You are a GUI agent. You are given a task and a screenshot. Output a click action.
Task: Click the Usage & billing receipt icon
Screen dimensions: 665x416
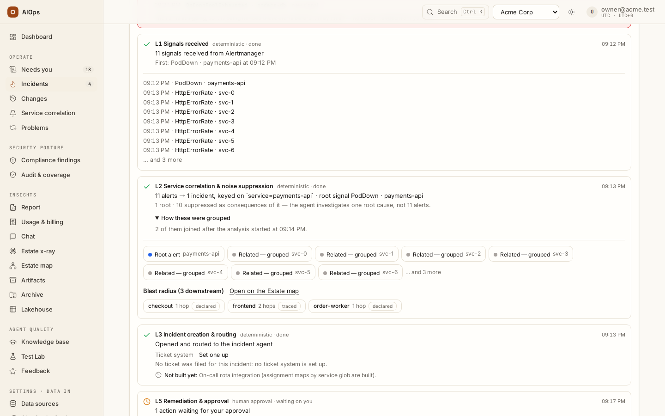13,222
